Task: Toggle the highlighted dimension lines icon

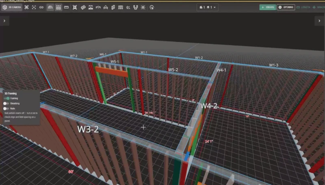Action: pyautogui.click(x=58, y=7)
